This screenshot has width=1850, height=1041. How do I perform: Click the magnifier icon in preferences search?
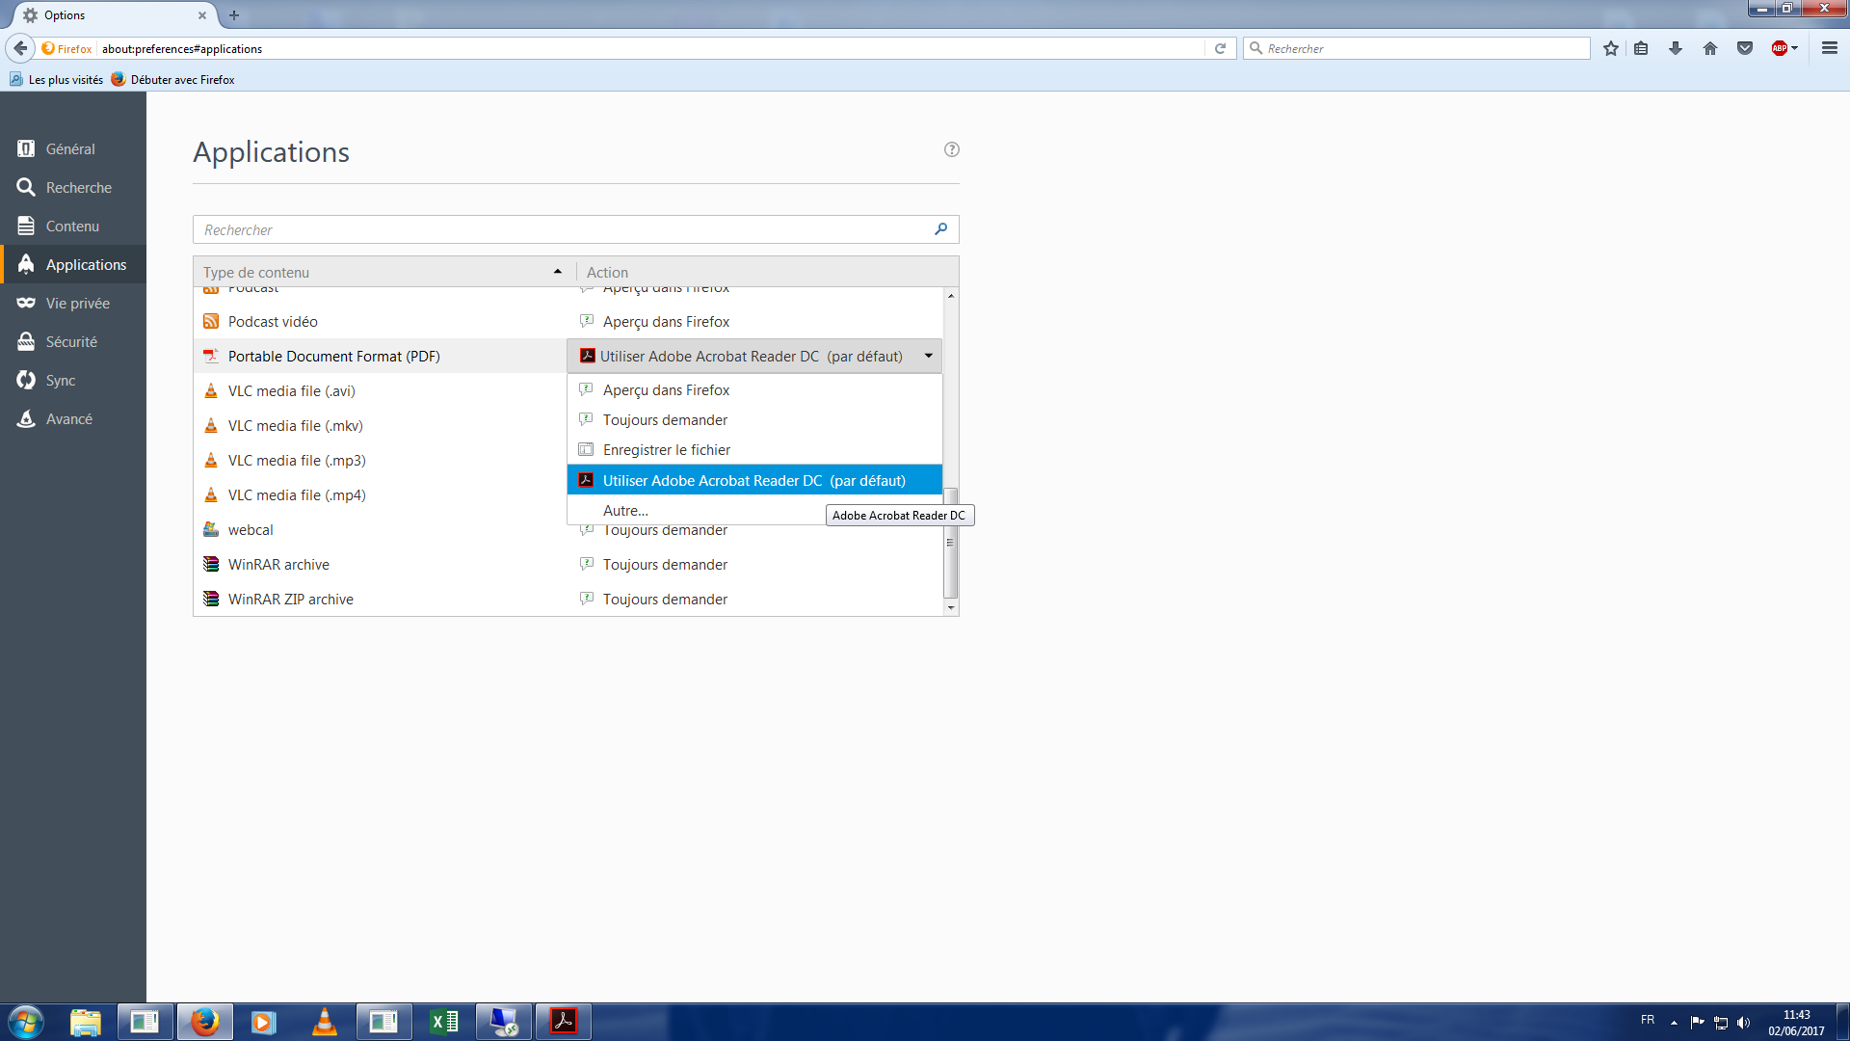point(941,229)
